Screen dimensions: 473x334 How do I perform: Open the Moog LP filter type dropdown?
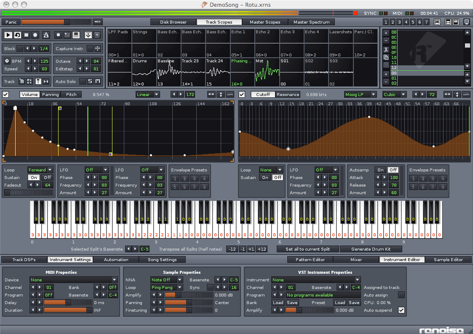pyautogui.click(x=360, y=94)
